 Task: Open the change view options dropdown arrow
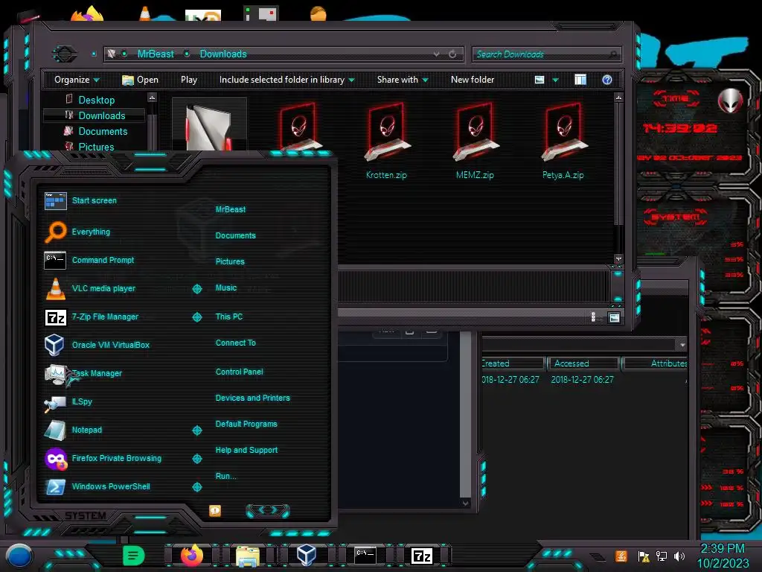555,80
